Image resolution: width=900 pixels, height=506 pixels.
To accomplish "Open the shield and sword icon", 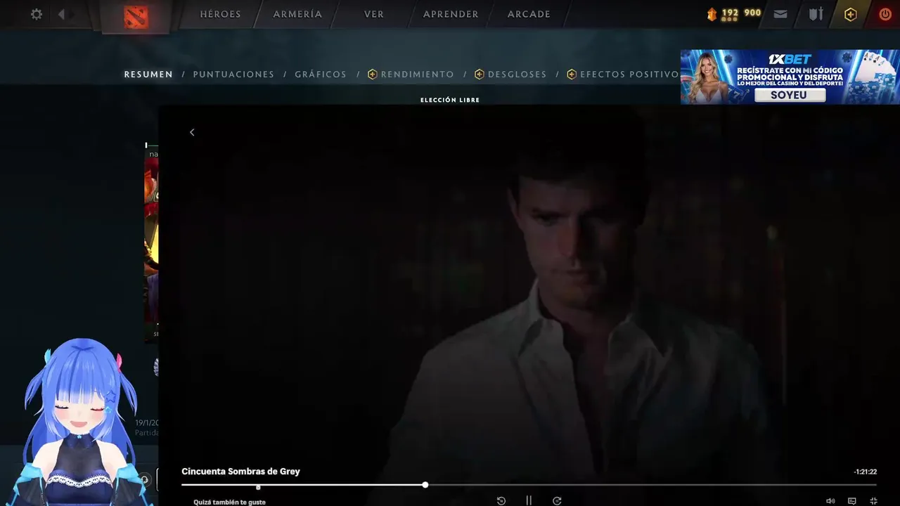I will click(816, 14).
